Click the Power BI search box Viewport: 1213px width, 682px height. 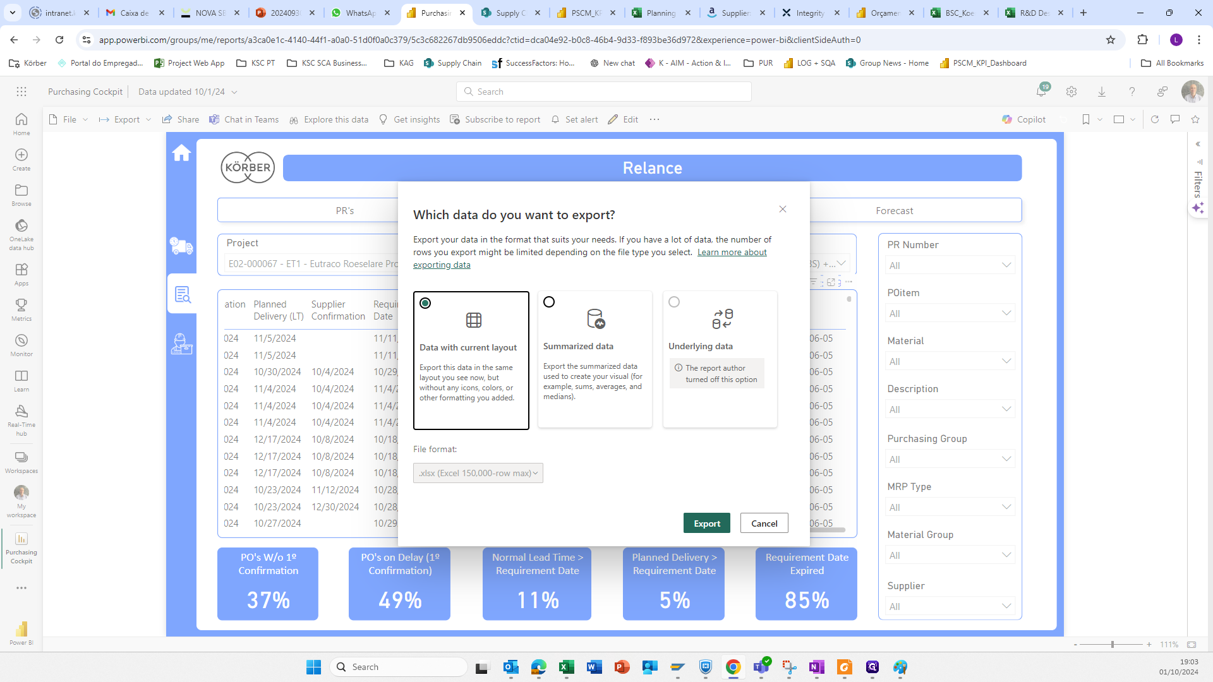(603, 92)
